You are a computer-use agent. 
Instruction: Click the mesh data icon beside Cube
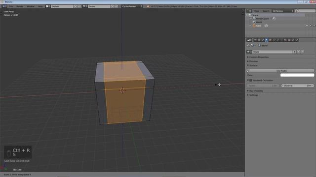pos(266,26)
